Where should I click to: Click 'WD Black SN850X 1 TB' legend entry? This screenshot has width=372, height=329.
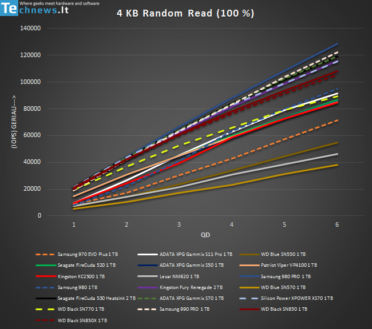point(71,320)
